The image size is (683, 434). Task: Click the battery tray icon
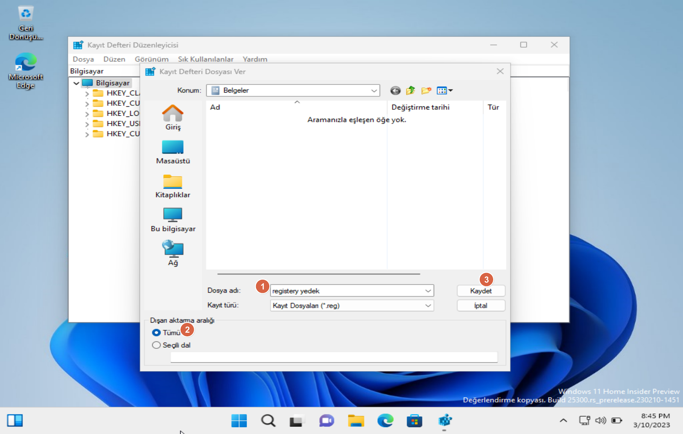(617, 420)
